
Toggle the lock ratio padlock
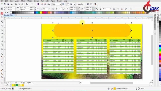(38, 9)
